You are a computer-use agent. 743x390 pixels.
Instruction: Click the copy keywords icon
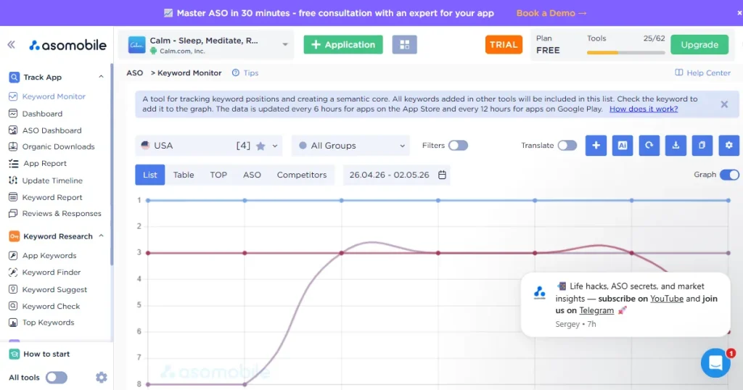coord(702,145)
